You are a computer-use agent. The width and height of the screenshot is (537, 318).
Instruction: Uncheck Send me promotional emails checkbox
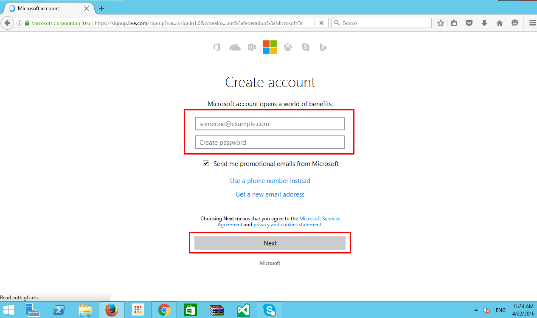206,163
